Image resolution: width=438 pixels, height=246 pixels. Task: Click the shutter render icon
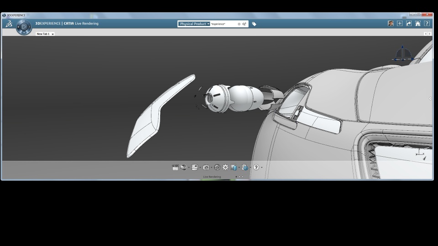click(217, 167)
